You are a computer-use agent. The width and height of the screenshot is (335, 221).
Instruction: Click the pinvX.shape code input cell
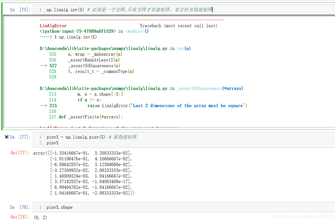click(184, 207)
